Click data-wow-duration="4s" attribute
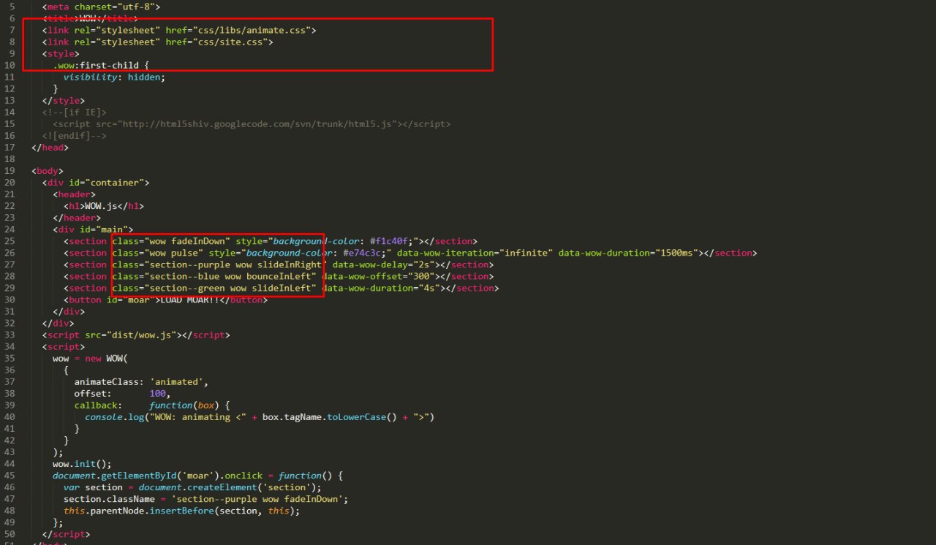 pos(382,287)
